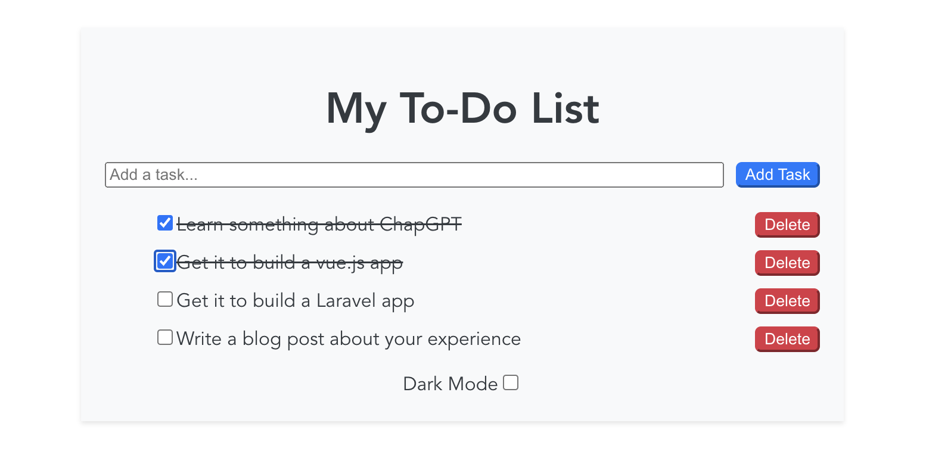926x473 pixels.
Task: Click the 'Get it to build a Laravel app' text
Action: [x=295, y=301]
